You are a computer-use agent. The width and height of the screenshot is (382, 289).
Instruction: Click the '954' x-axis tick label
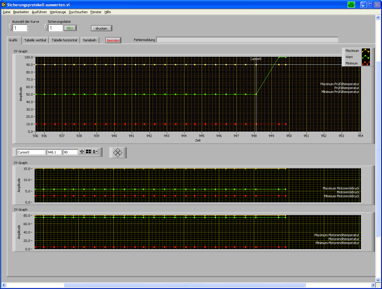click(x=360, y=136)
